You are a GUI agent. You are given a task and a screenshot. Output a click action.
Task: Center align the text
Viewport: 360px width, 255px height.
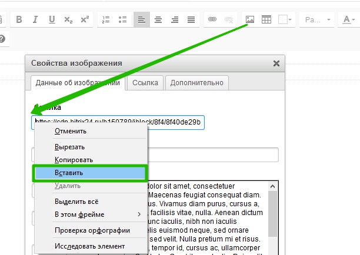click(158, 19)
